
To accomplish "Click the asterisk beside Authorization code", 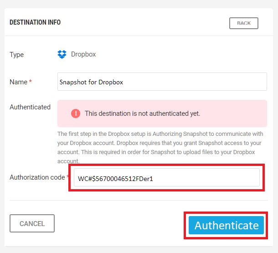I will (x=68, y=177).
